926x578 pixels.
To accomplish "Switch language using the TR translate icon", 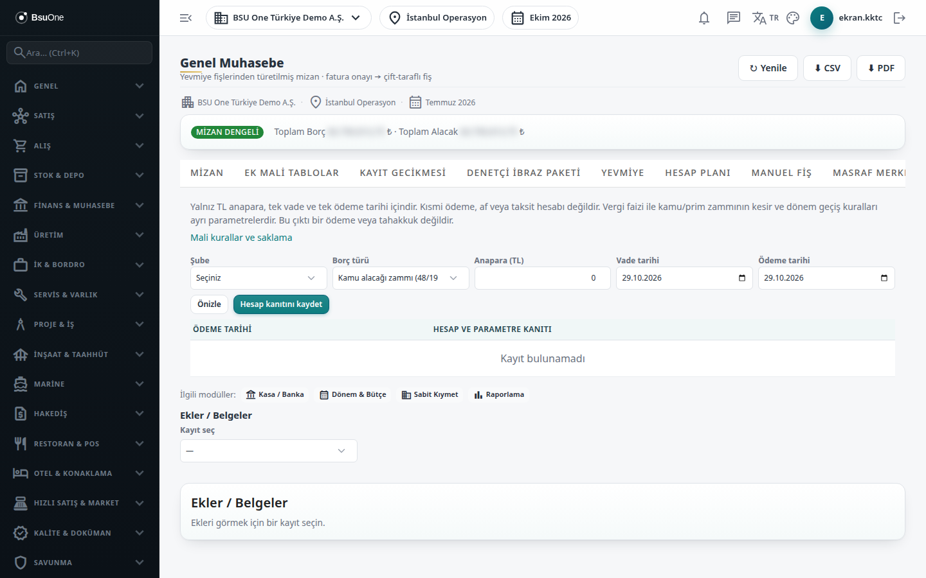I will tap(765, 18).
